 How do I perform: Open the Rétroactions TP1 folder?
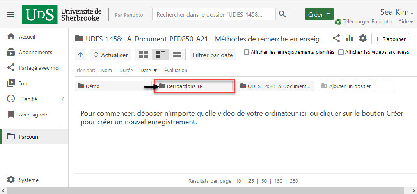click(x=194, y=86)
